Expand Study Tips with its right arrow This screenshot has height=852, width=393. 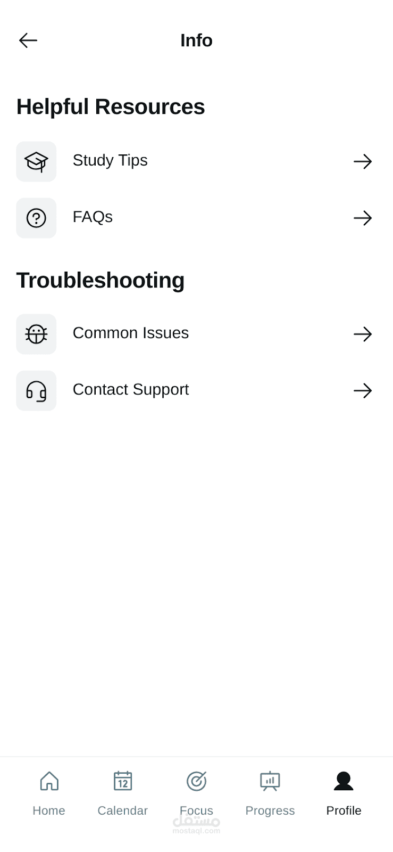coord(363,161)
